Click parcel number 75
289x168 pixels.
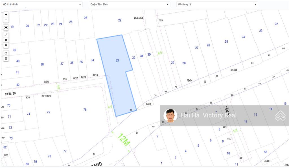(48, 112)
